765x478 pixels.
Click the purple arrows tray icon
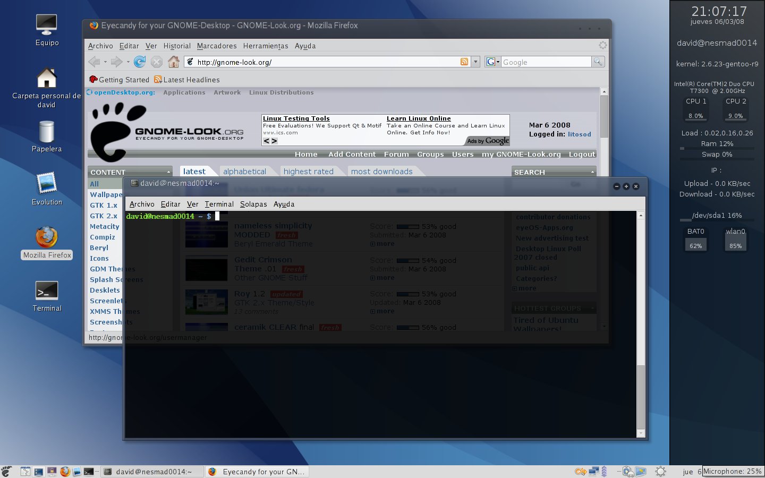coord(604,472)
